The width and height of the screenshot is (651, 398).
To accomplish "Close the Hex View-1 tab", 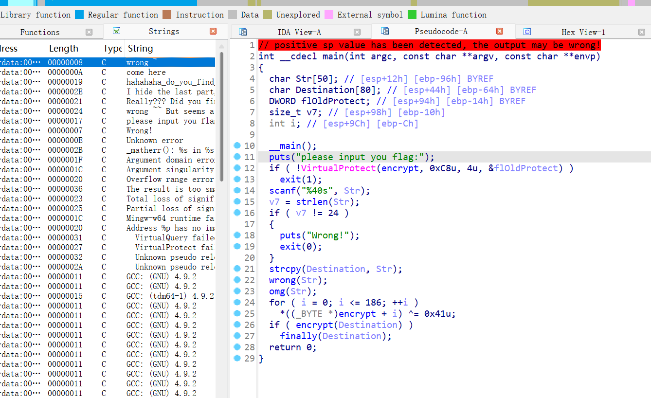I will pyautogui.click(x=642, y=32).
